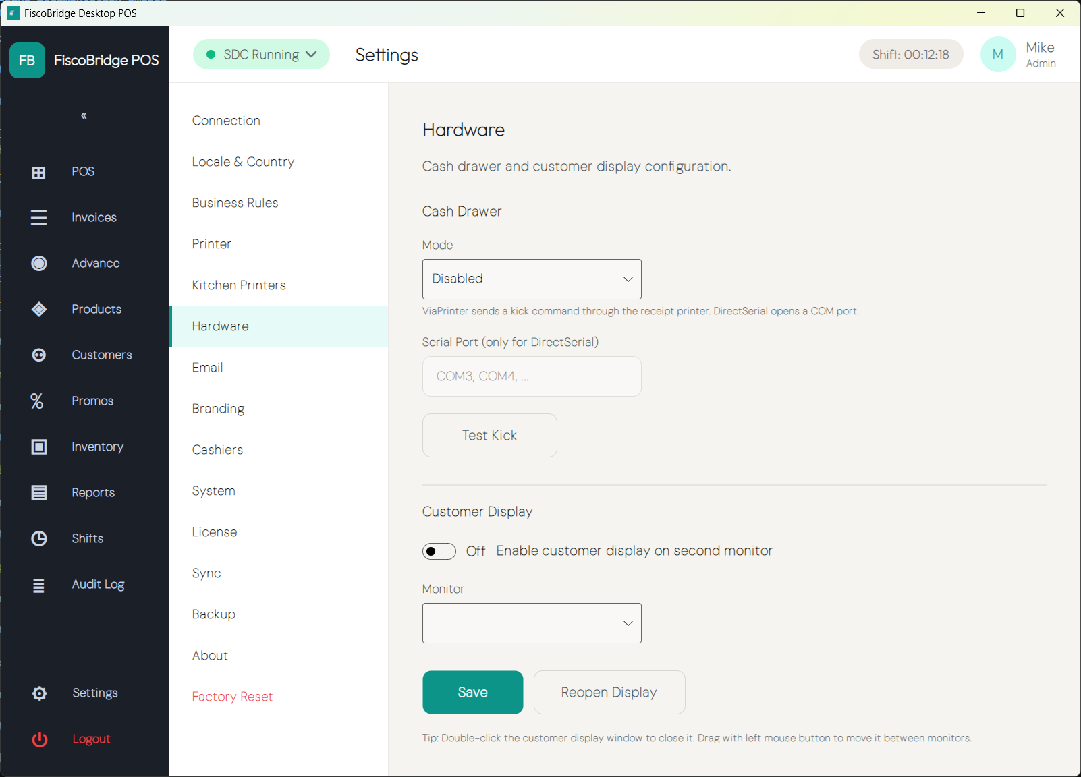Open the Monitor selection dropdown
The image size is (1081, 777).
(532, 623)
